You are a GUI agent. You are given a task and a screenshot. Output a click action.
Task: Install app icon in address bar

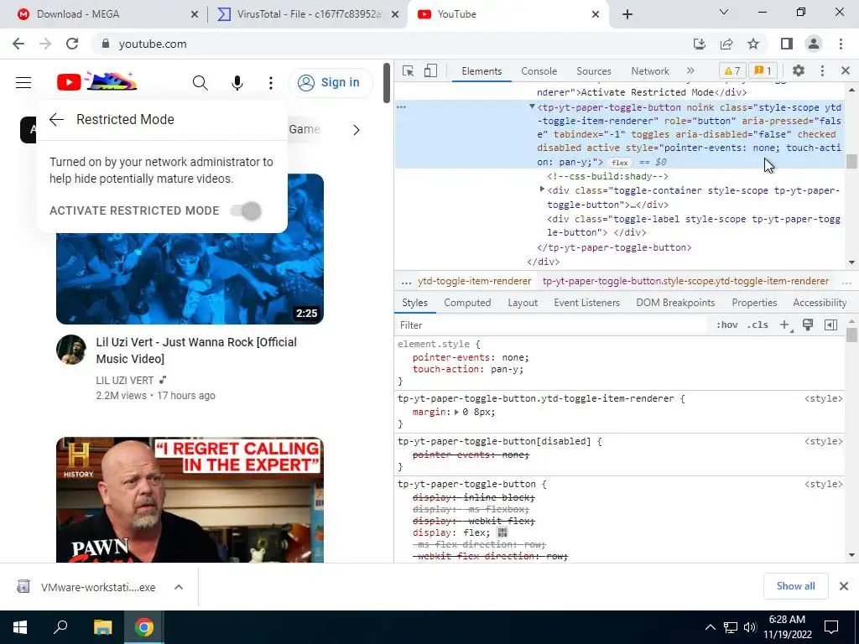(700, 44)
